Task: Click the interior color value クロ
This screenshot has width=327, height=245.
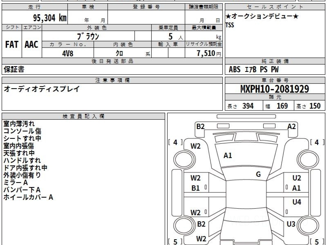Action: point(119,53)
